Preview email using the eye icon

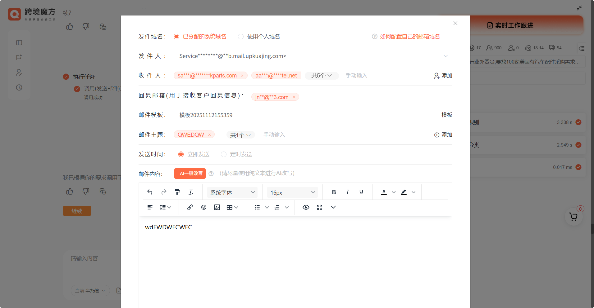(306, 207)
